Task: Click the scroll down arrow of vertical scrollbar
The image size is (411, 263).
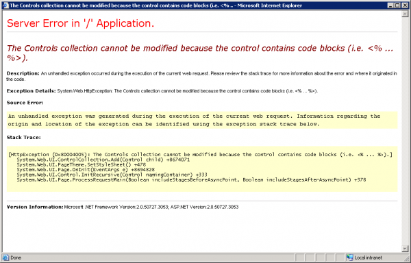Action: (405, 249)
